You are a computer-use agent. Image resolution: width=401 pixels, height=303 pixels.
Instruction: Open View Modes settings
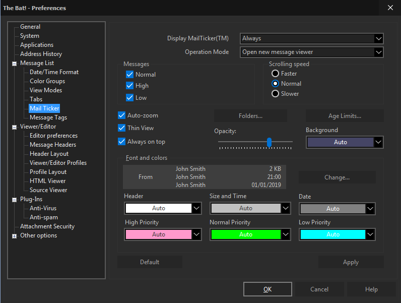point(46,90)
